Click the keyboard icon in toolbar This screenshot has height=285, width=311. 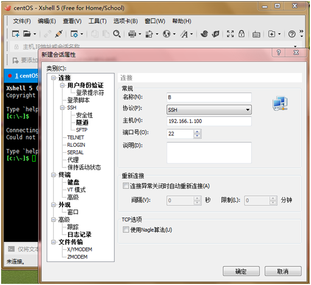(x=256, y=34)
